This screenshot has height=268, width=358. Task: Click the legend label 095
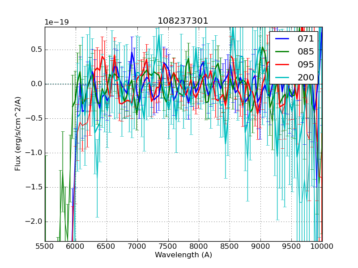pyautogui.click(x=306, y=64)
